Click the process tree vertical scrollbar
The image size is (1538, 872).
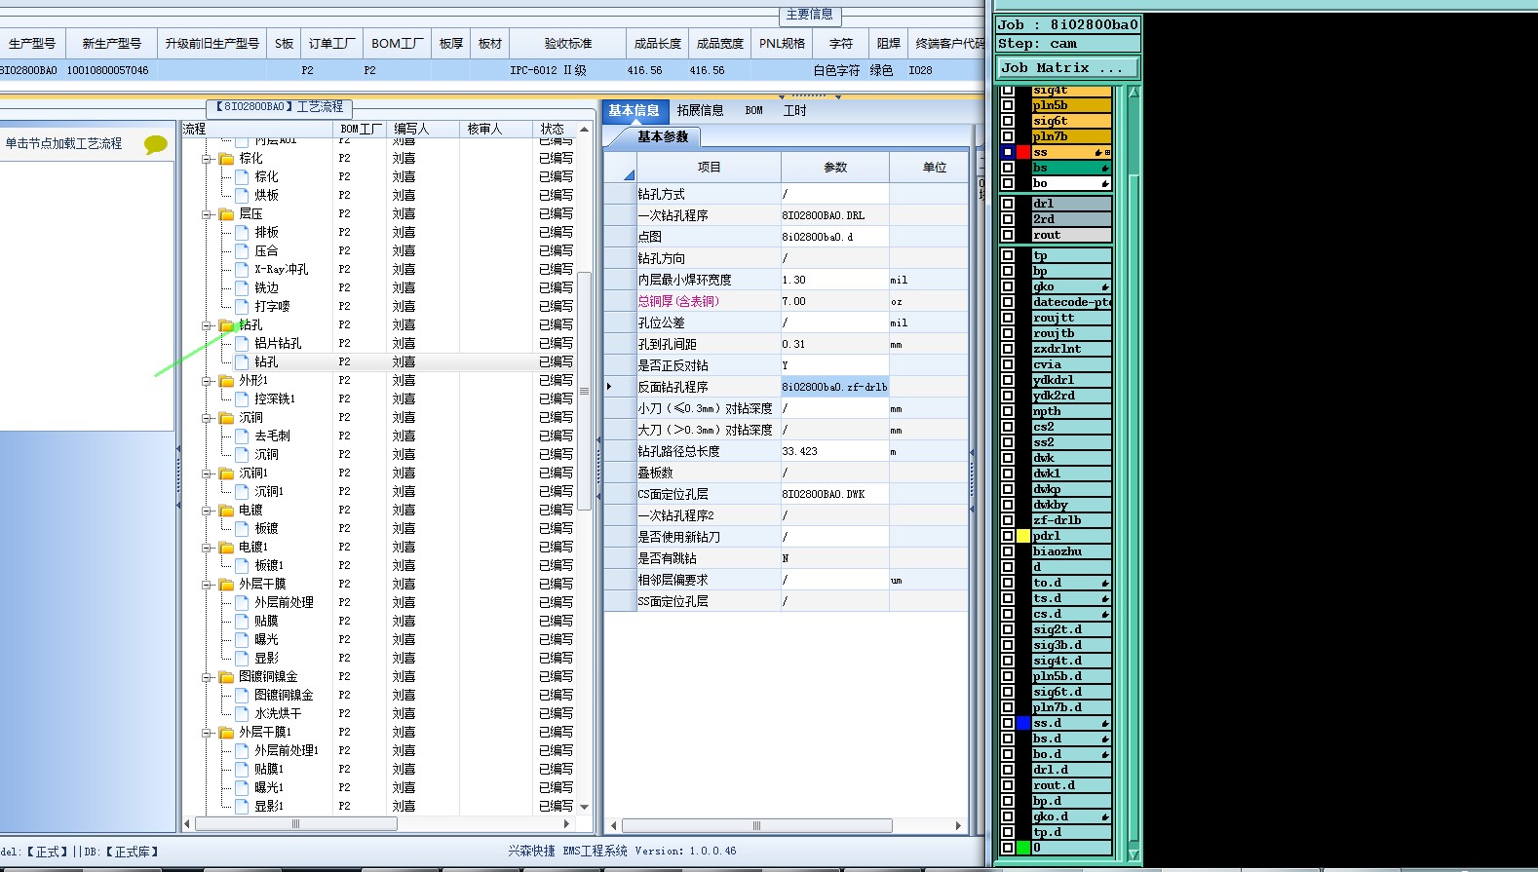[585, 390]
